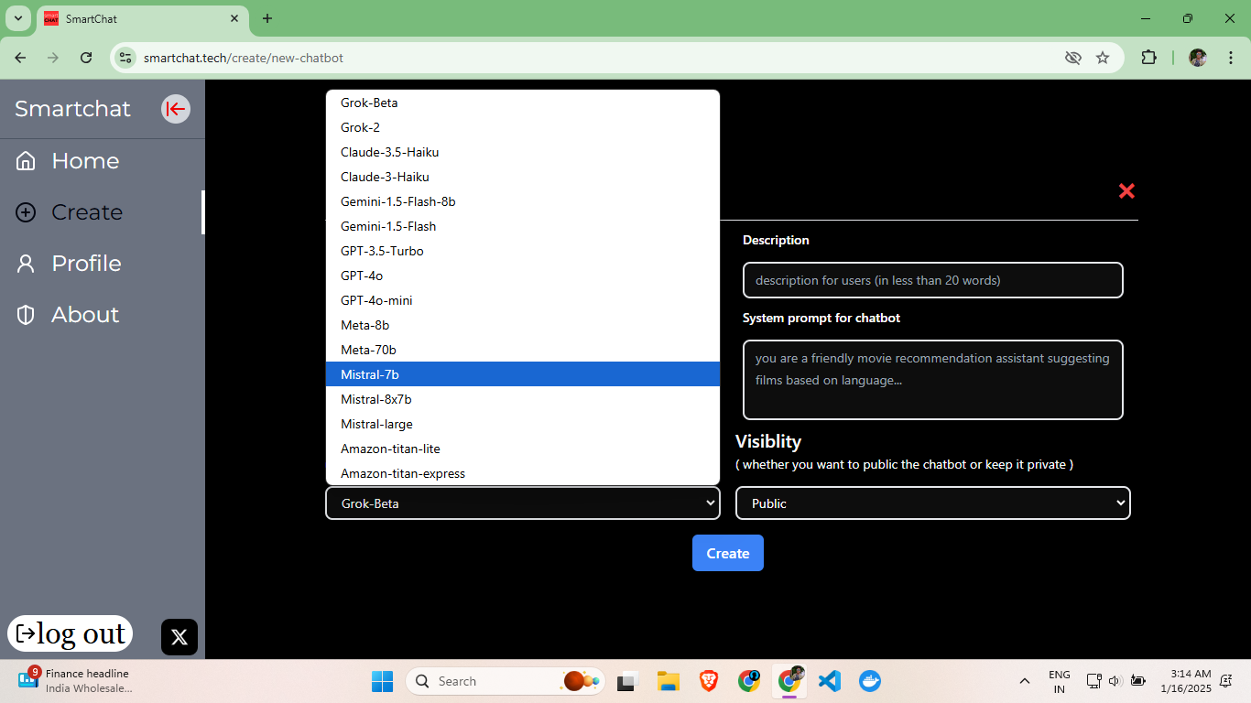Pick Amazon-titan-express model
Screen dimensions: 1251x703
523,473
